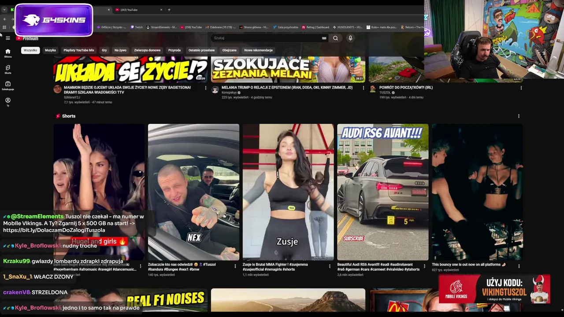Open the YouTube hamburger guide menu

click(8, 38)
